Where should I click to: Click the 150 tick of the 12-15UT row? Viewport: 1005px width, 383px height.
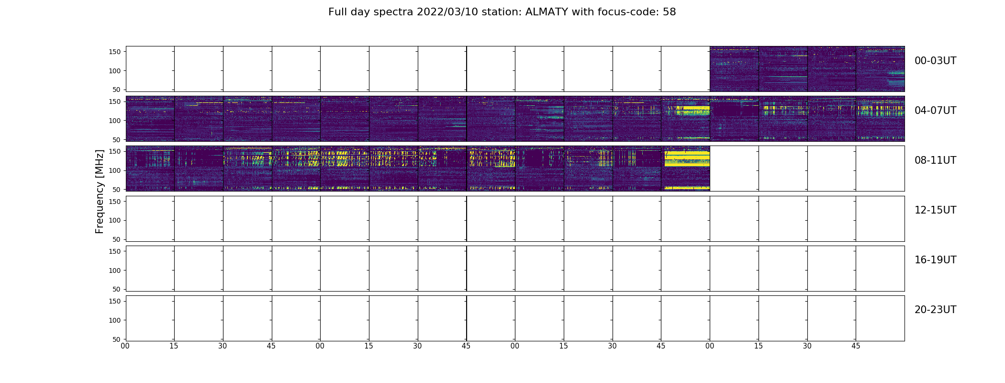coord(116,202)
